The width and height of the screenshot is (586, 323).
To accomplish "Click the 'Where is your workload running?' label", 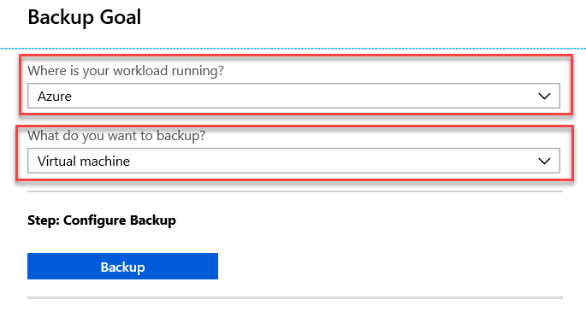I will [126, 71].
